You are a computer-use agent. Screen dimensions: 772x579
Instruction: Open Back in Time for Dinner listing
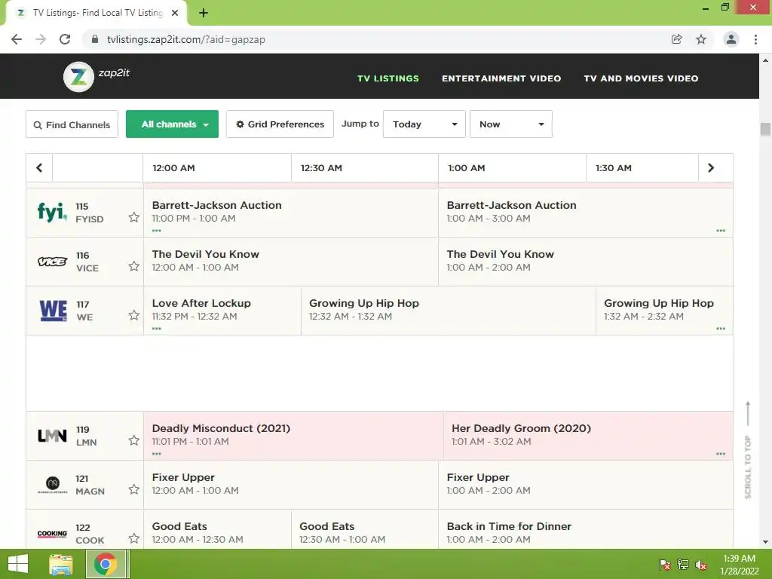pos(585,528)
